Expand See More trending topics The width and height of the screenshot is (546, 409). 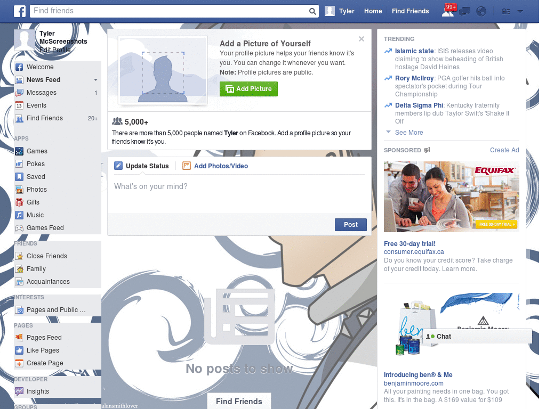coord(409,133)
